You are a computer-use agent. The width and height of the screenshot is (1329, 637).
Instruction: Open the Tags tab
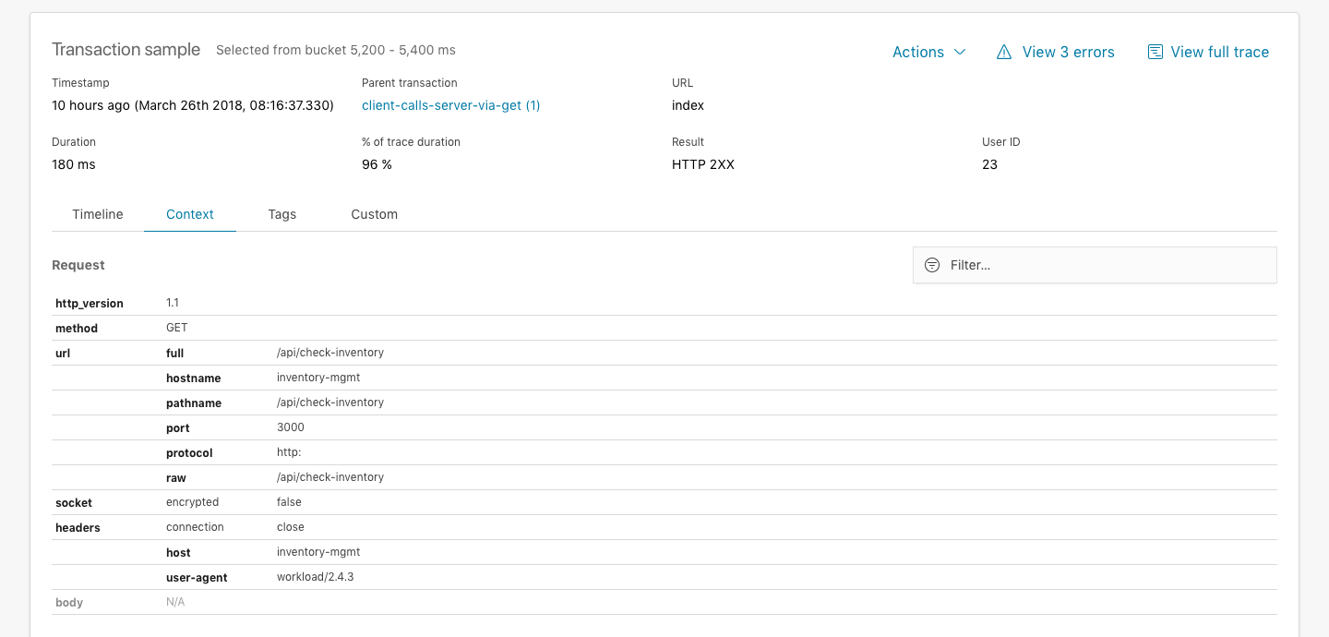click(x=281, y=214)
